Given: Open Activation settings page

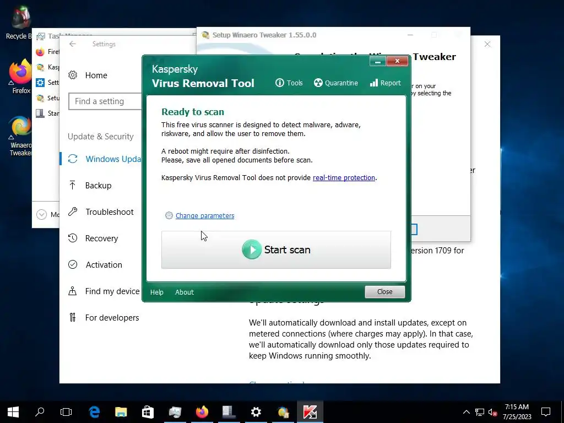Looking at the screenshot, I should click(104, 265).
